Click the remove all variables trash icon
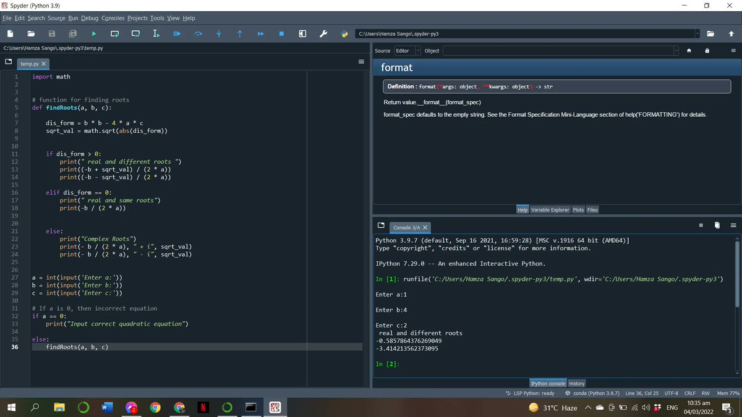742x417 pixels. [717, 225]
